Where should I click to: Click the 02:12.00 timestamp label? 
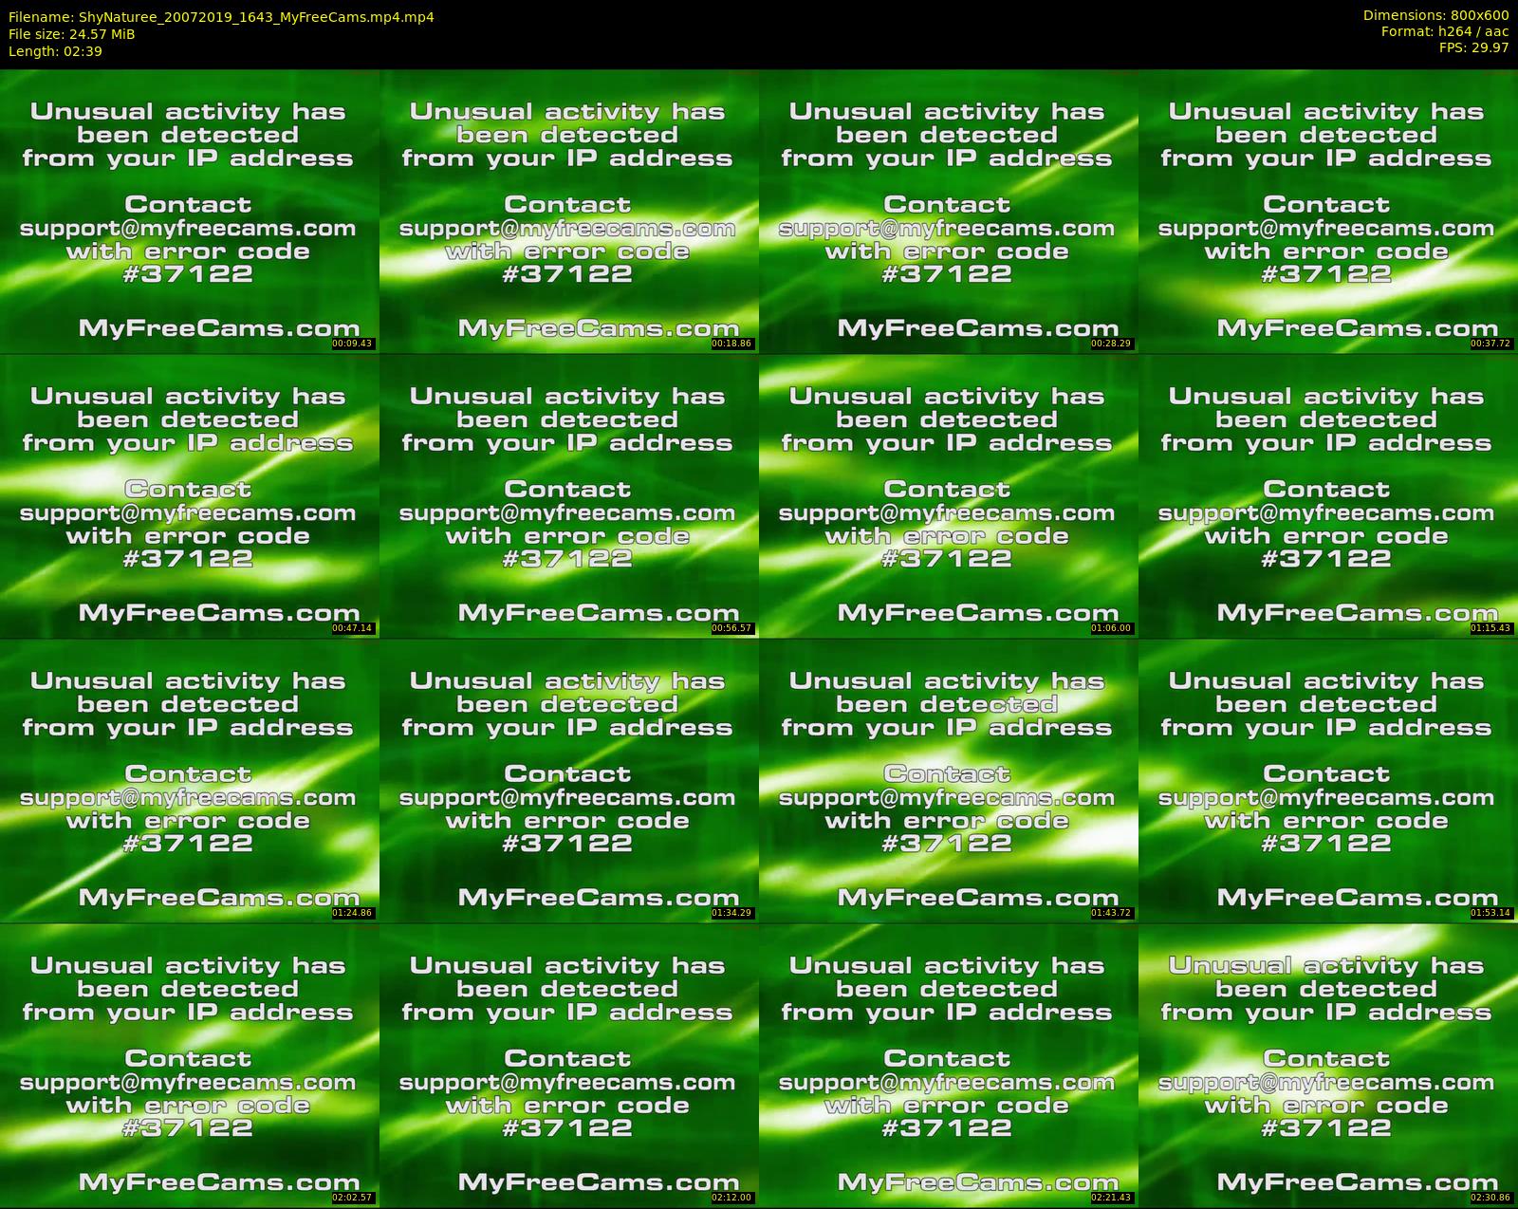tap(732, 1198)
